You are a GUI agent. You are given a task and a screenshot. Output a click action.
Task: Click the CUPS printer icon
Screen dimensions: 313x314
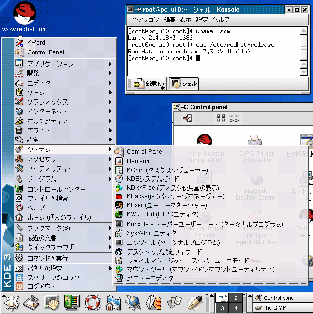[255, 140]
